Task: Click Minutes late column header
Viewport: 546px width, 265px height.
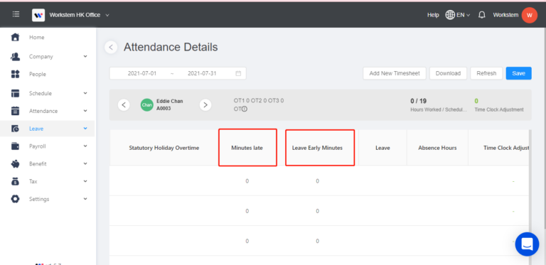Action: (x=247, y=148)
